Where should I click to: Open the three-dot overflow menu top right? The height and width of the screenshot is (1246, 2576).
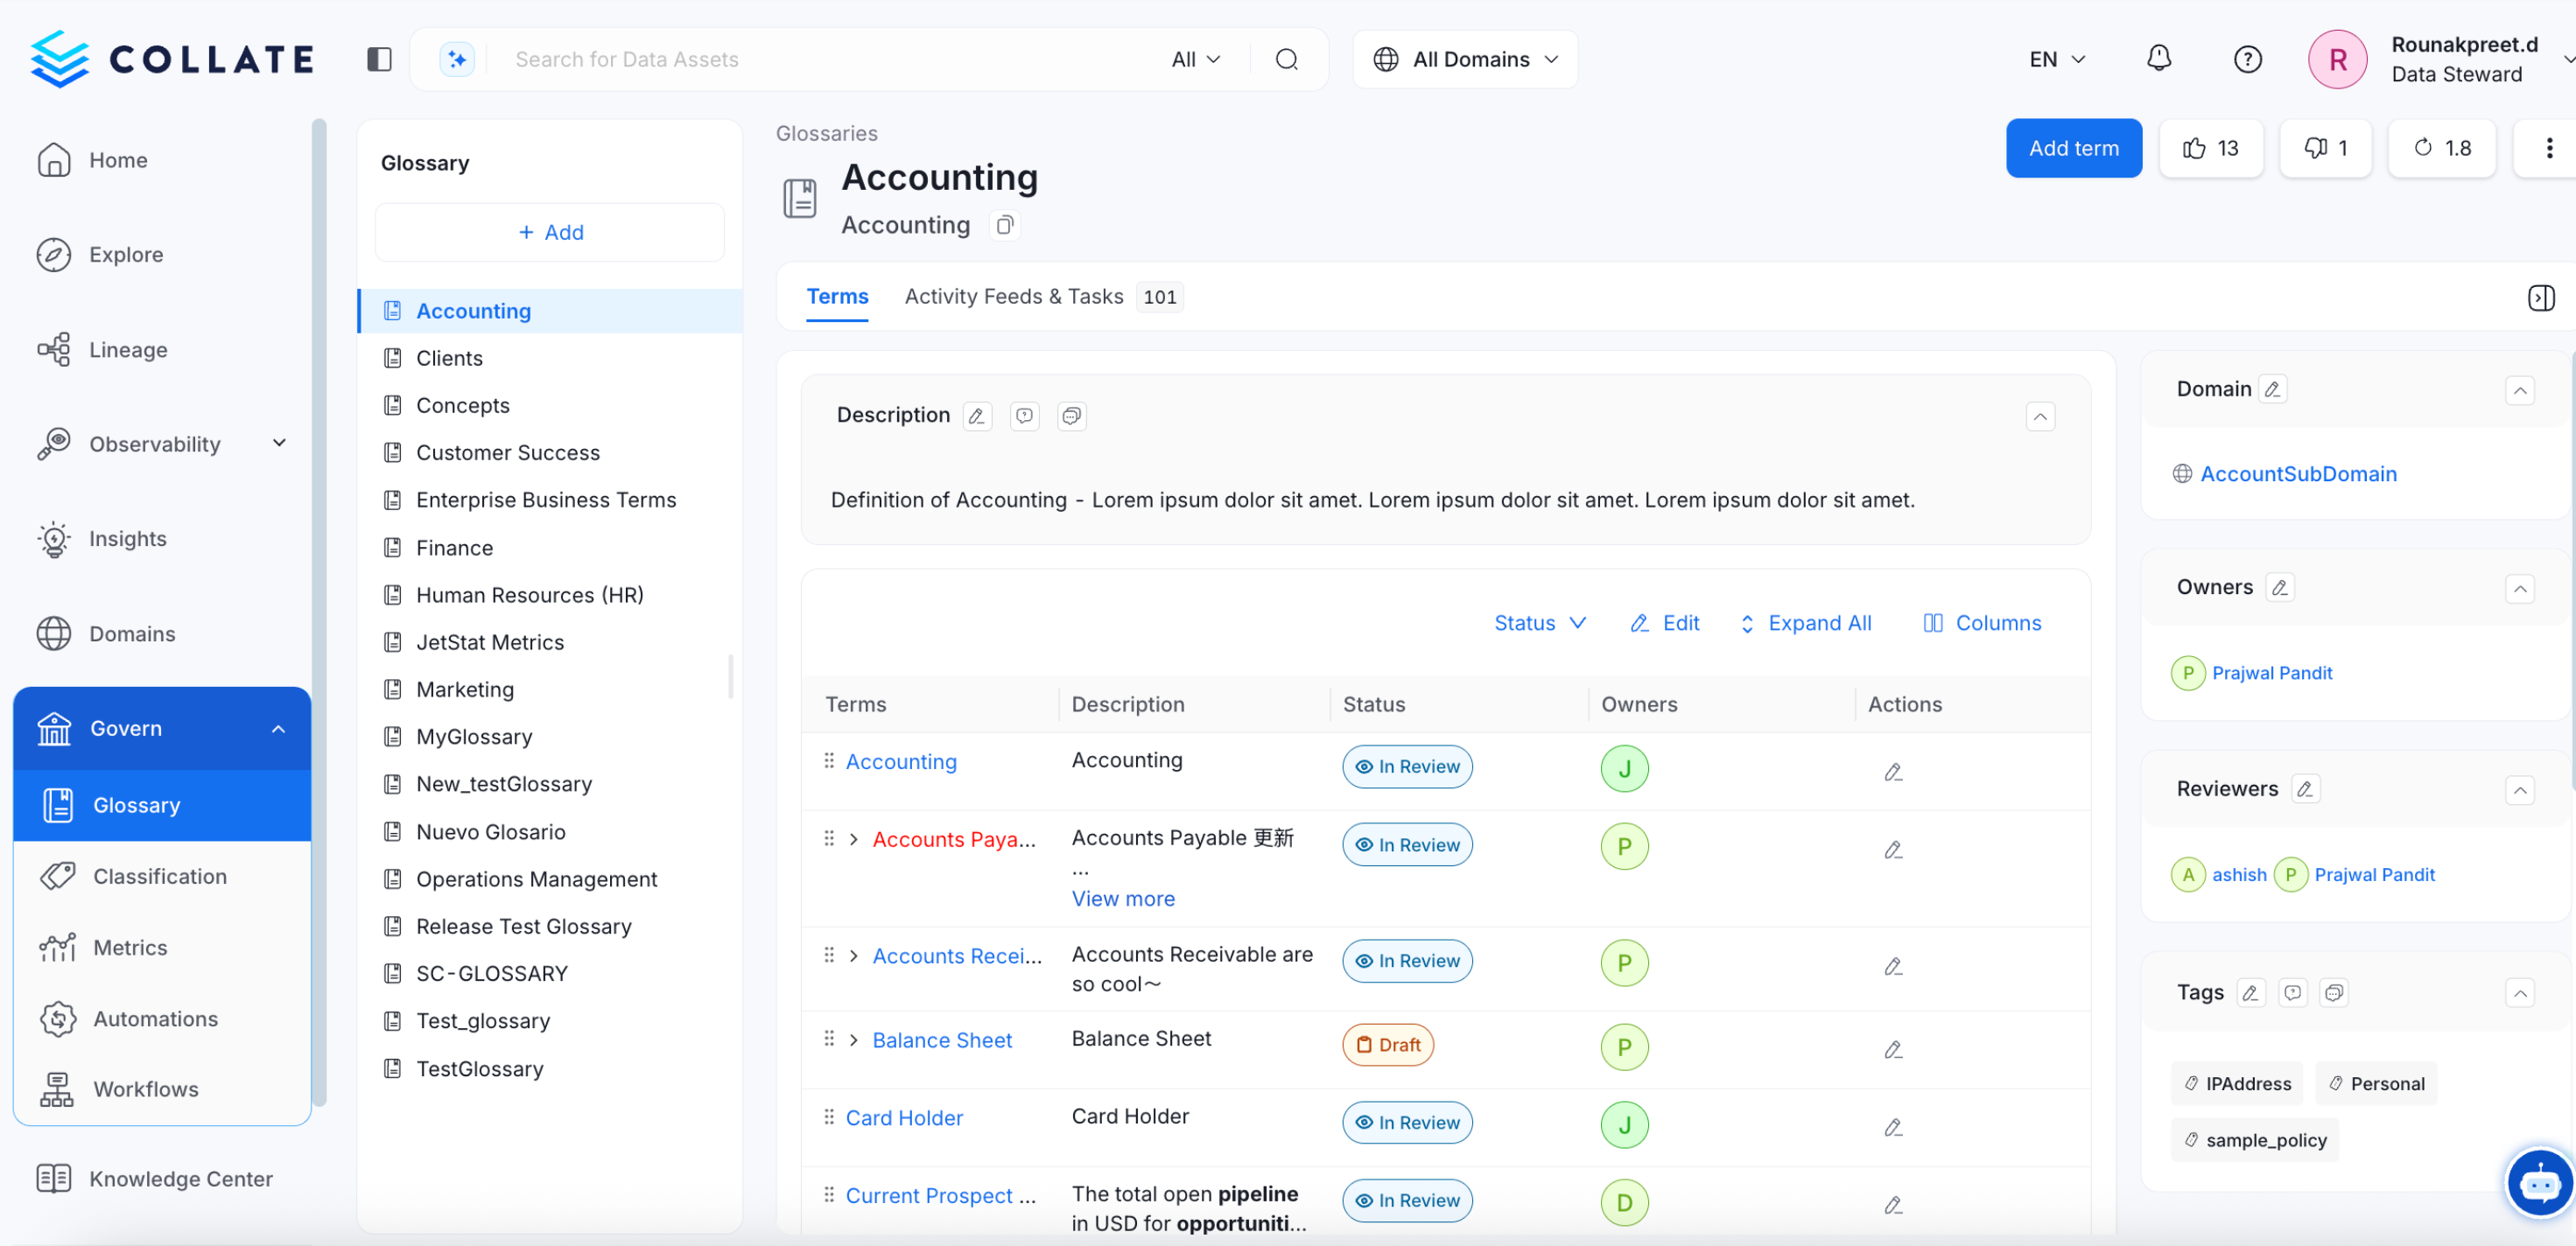click(2549, 148)
